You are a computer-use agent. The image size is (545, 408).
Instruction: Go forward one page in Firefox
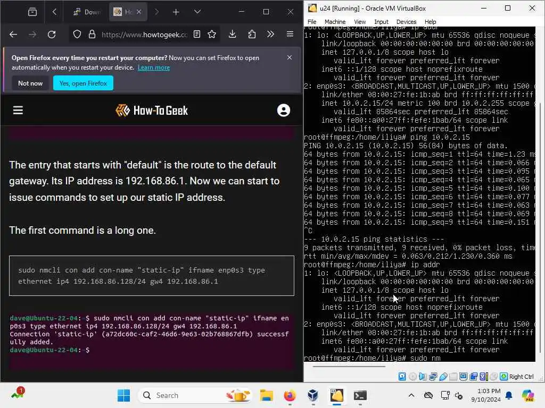click(x=32, y=35)
